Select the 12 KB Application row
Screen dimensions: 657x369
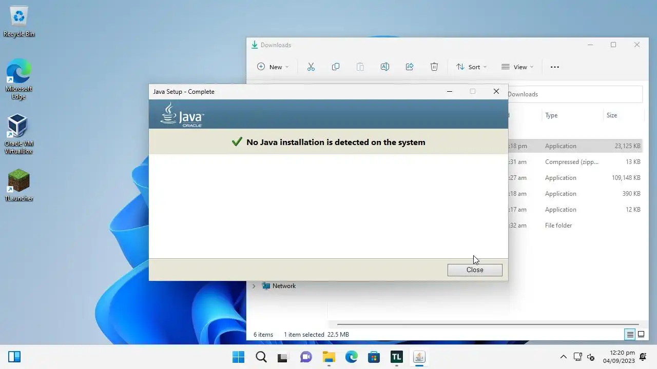pyautogui.click(x=575, y=210)
